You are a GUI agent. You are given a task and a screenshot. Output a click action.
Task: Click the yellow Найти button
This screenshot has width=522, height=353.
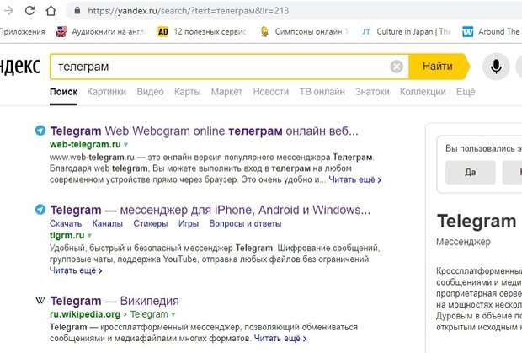click(438, 67)
